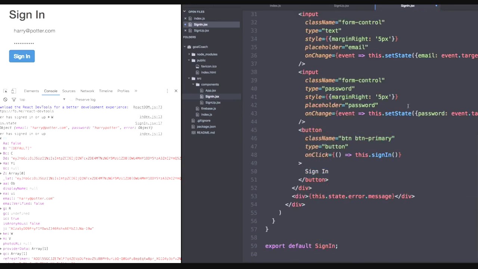
Task: Click the 'isAnonymous: false' console property
Action: 21,223
